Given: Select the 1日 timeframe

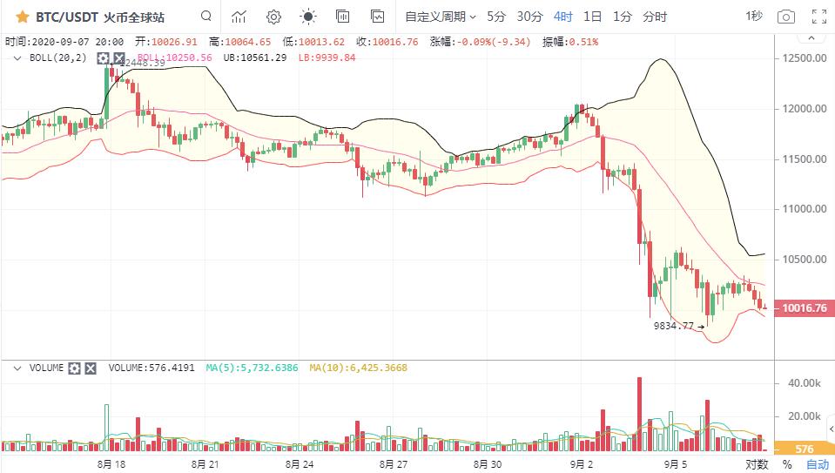Looking at the screenshot, I should coord(592,17).
